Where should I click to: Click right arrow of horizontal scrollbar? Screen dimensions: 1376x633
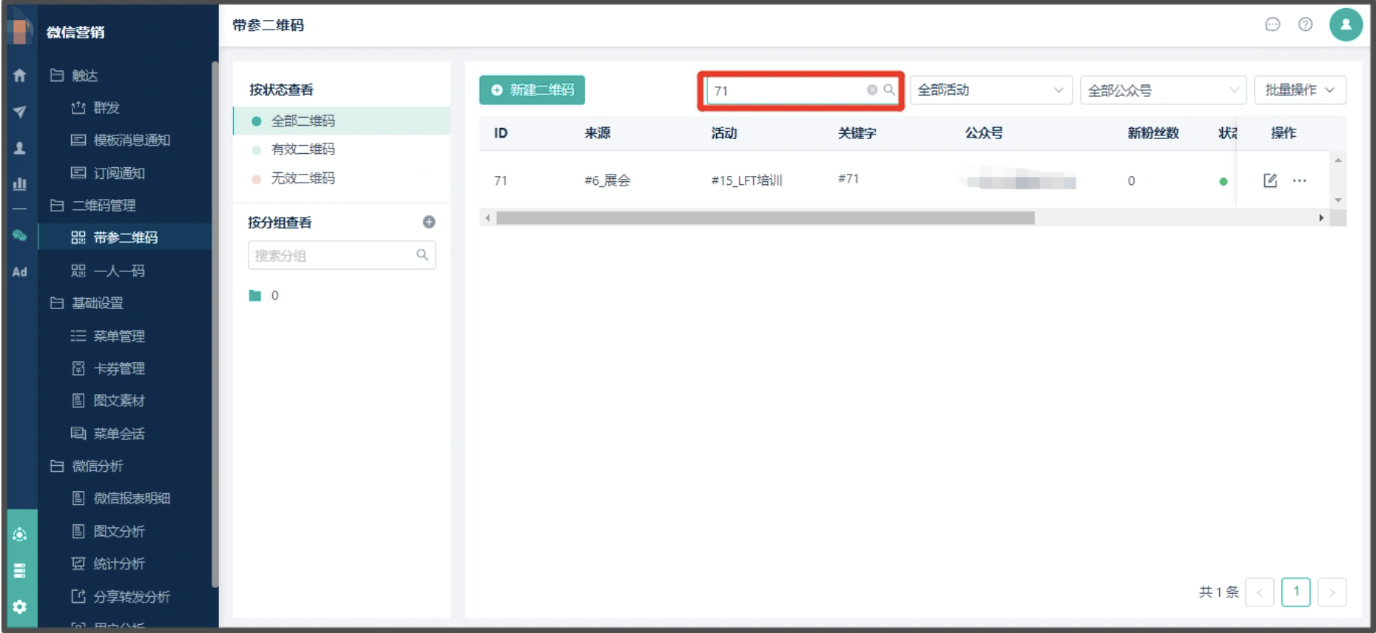pos(1321,218)
